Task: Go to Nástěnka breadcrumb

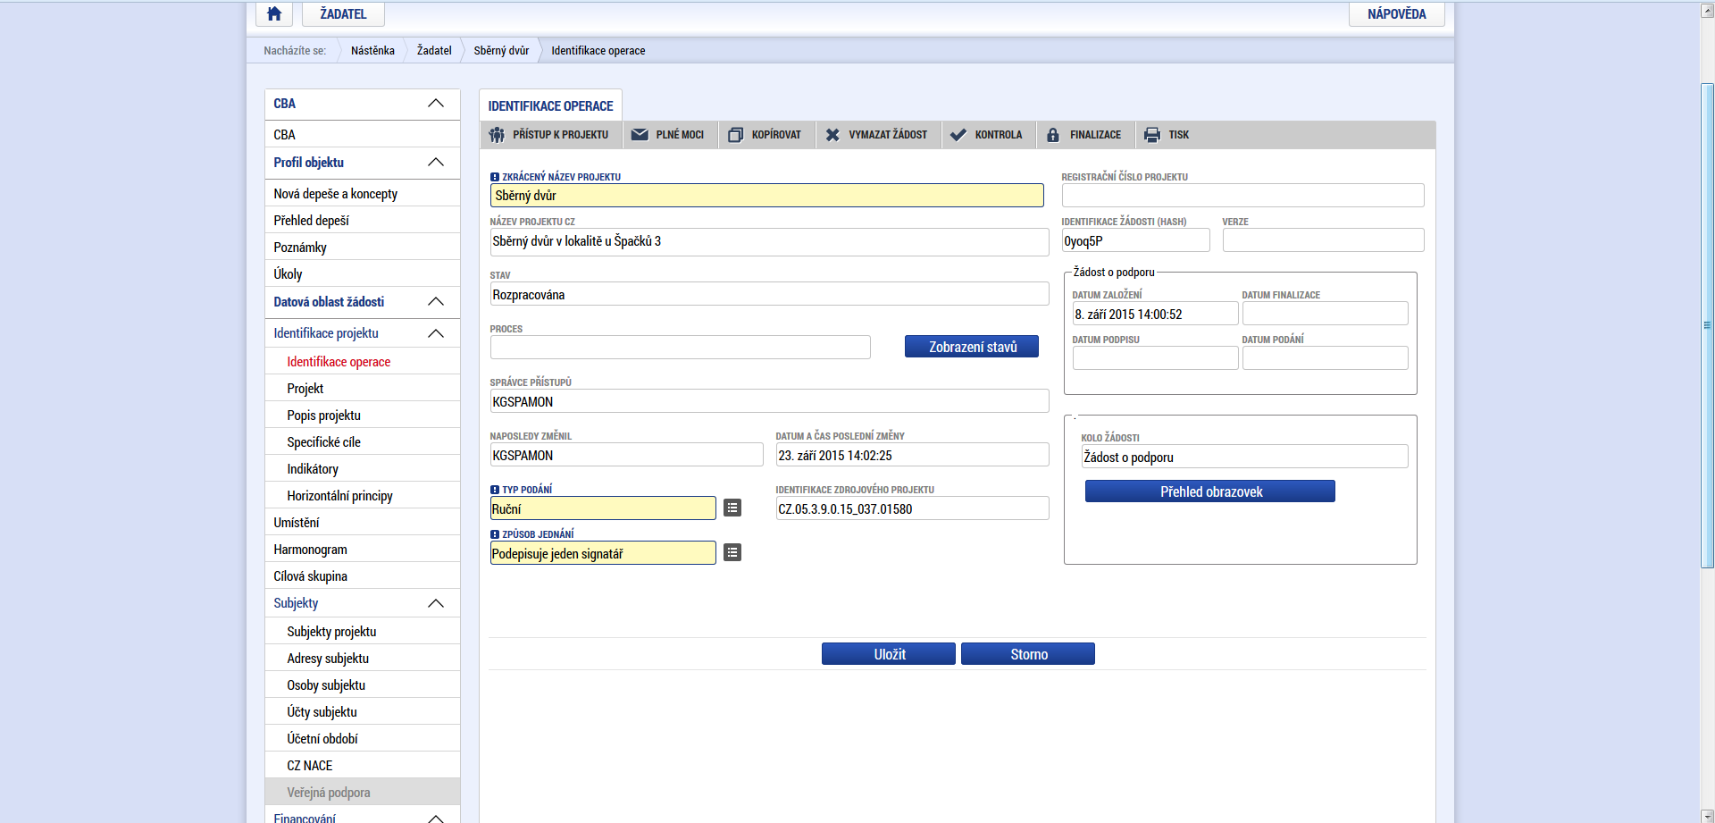Action: click(372, 51)
